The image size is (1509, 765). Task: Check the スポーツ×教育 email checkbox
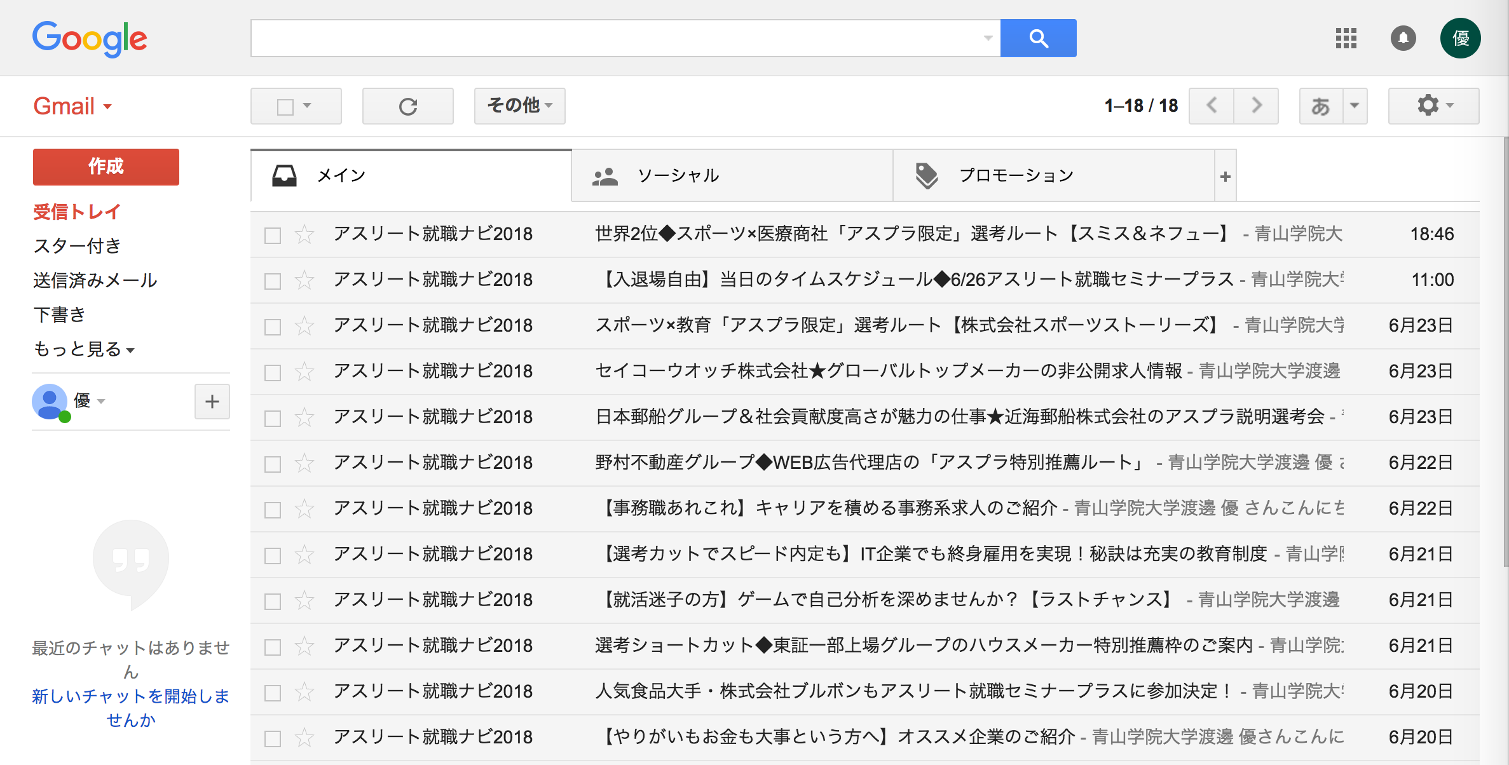pyautogui.click(x=273, y=327)
